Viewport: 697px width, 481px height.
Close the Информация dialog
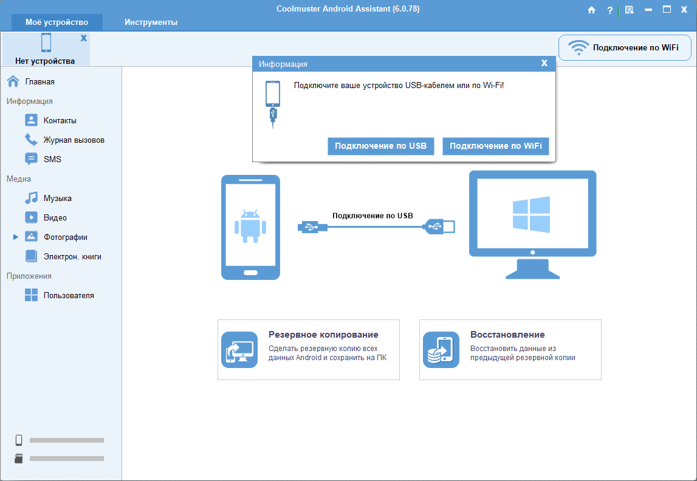click(544, 63)
